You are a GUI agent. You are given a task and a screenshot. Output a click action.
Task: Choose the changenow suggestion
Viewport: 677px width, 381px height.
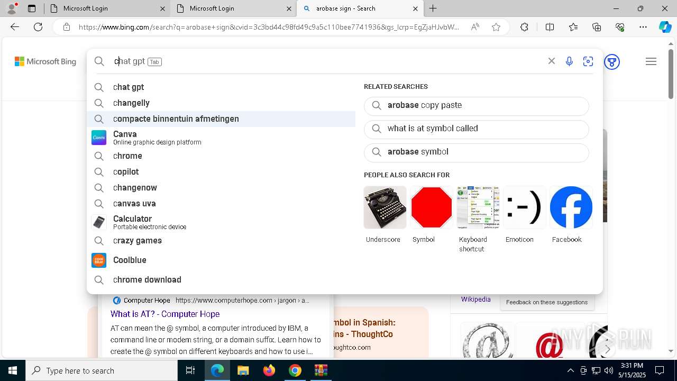coord(221,187)
